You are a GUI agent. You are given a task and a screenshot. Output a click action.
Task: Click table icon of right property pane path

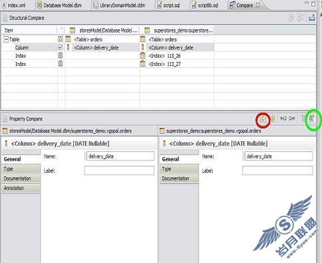tap(162, 131)
